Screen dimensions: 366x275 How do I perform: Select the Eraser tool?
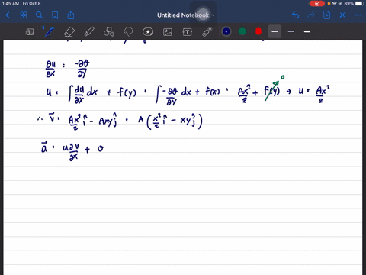[69, 32]
